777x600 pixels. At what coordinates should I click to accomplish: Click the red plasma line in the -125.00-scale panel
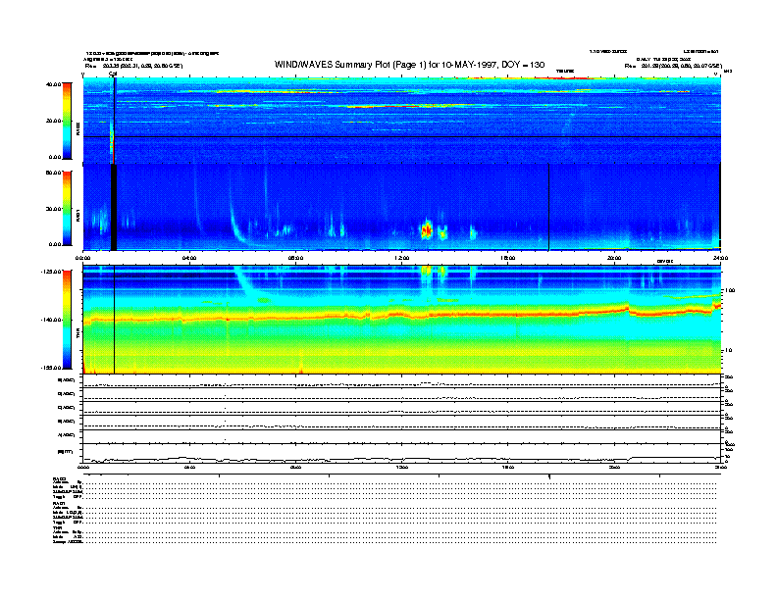[401, 316]
